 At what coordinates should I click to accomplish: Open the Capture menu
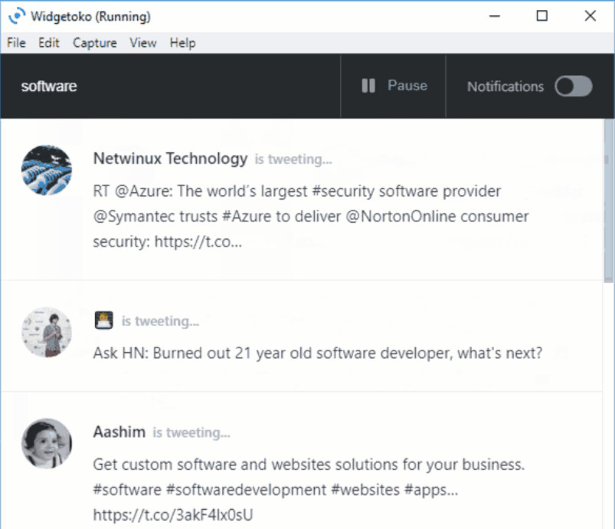click(95, 43)
